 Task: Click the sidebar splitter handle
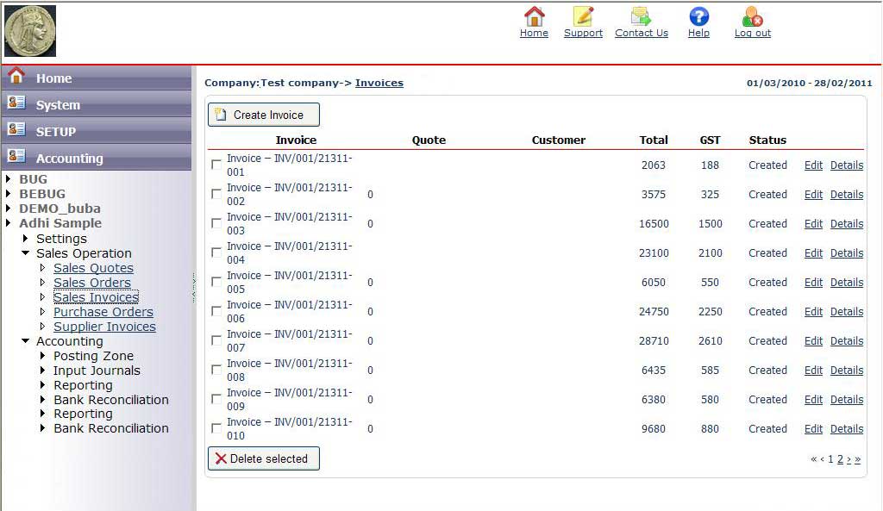click(194, 287)
